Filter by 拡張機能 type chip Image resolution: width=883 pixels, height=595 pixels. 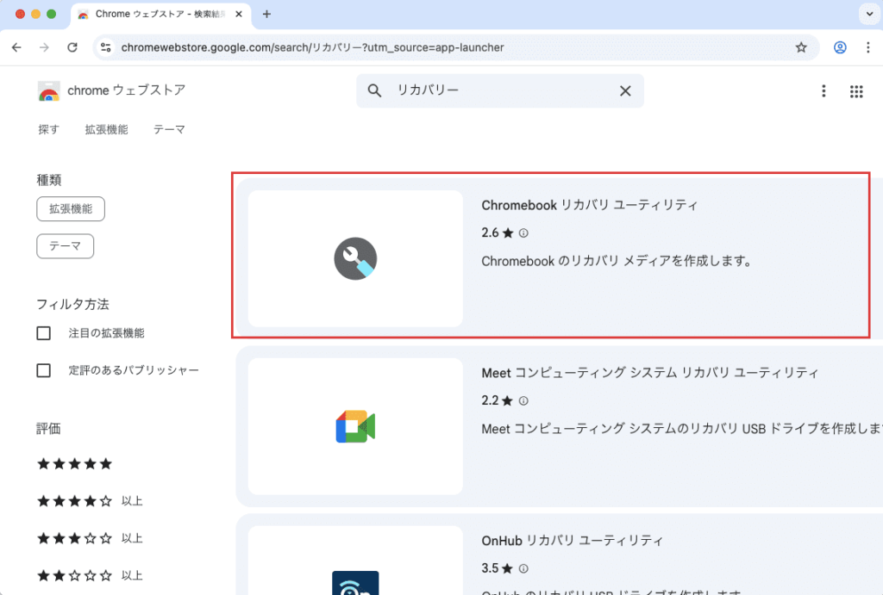(71, 208)
